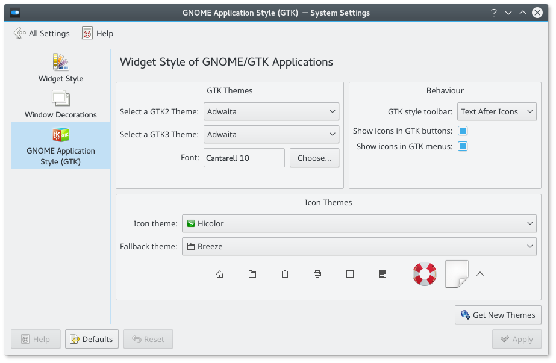Click the Icon Themes group title
Viewport: 556px width, 363px height.
pyautogui.click(x=328, y=202)
